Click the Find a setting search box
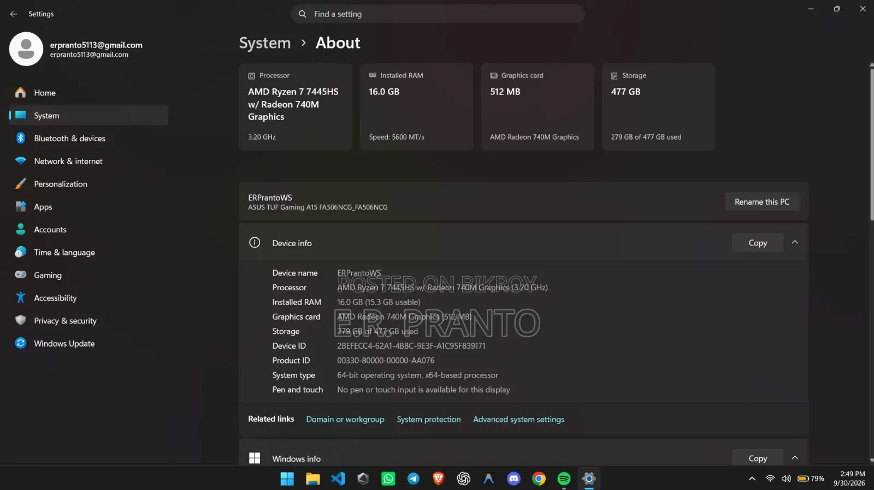874x490 pixels. (438, 14)
